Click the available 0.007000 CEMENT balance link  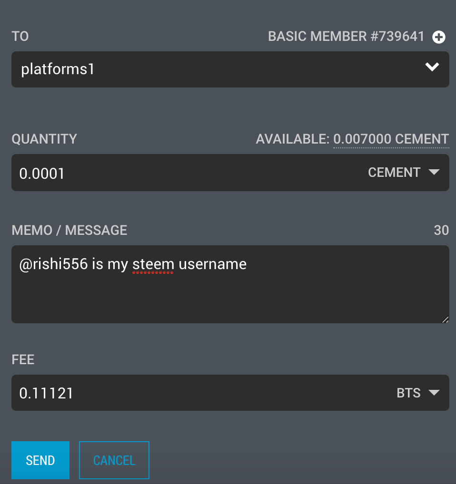point(391,139)
